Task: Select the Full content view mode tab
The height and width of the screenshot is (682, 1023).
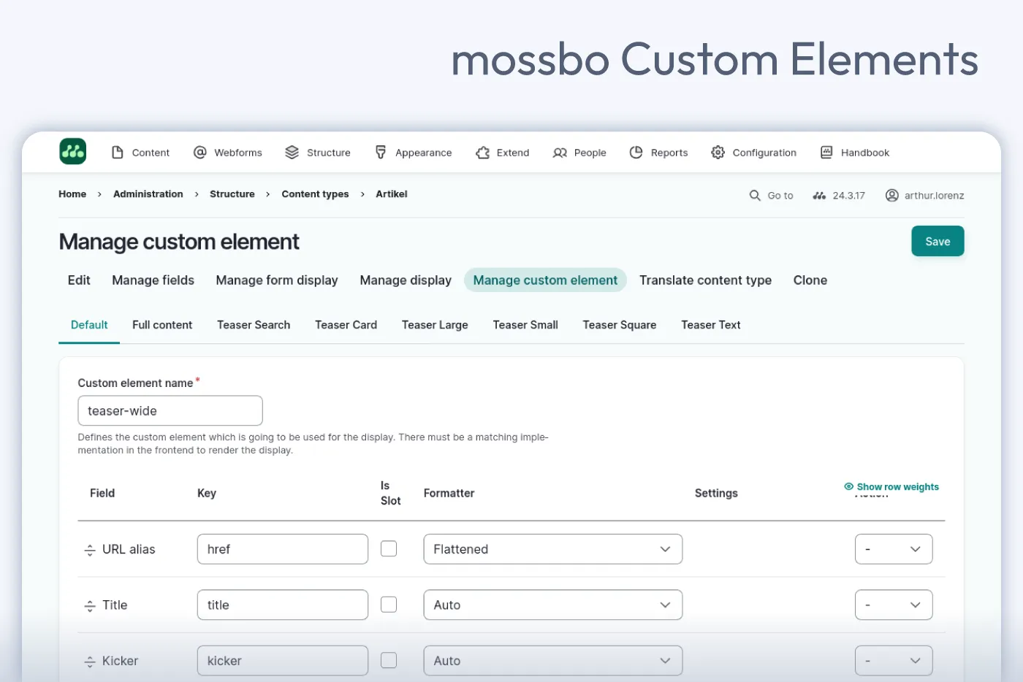Action: [162, 325]
